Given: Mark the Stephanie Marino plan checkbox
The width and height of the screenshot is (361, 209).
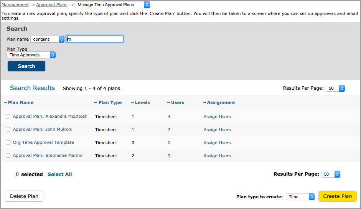Looking at the screenshot, I should pos(8,155).
